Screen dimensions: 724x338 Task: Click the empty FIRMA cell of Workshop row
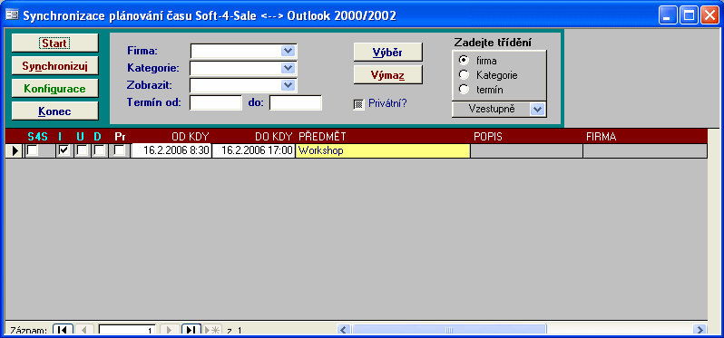tap(645, 150)
